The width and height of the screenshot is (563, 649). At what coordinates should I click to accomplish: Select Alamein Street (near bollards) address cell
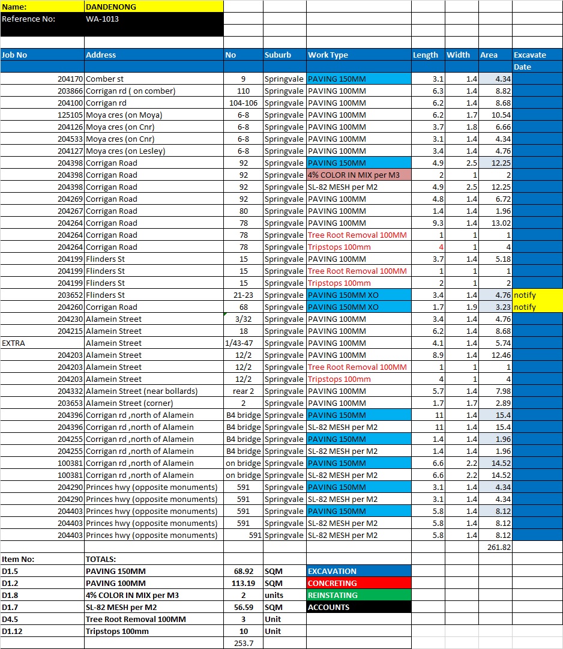tap(154, 391)
